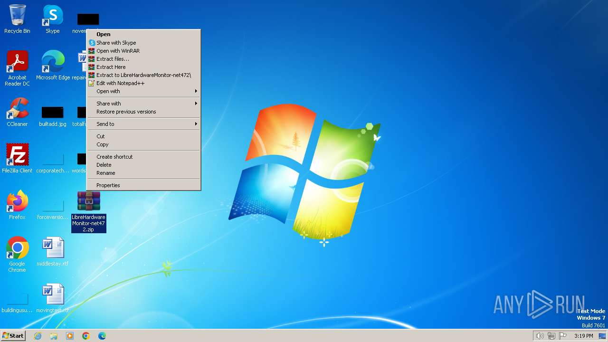608x342 pixels.
Task: Select the movingtest.rtf document icon
Action: point(53,298)
